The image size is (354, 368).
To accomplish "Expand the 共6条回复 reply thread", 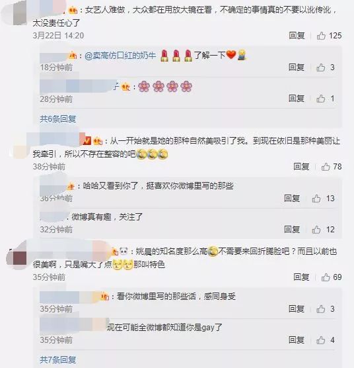I will [x=58, y=119].
